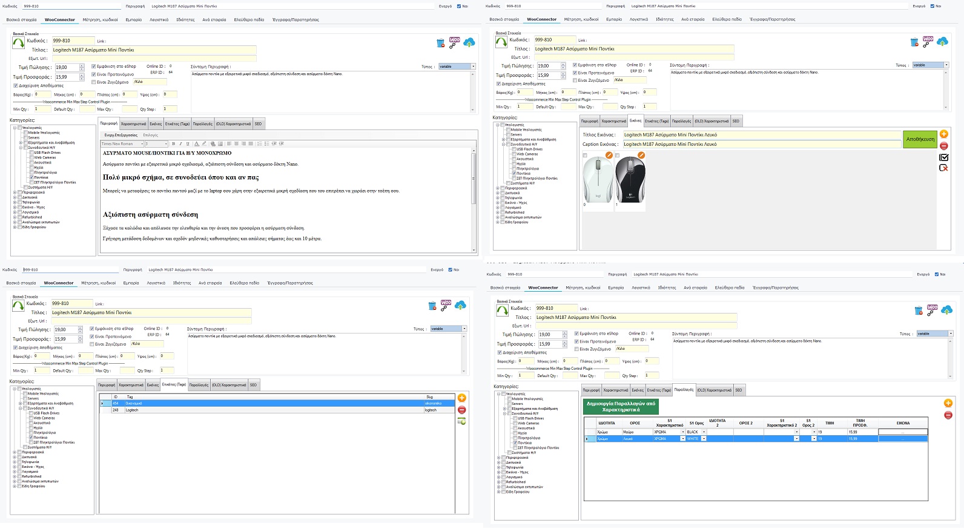Image resolution: width=964 pixels, height=529 pixels.
Task: Toggle Εμφάνιση στο eShop in Περιγραφή-tab window
Action: [93, 67]
